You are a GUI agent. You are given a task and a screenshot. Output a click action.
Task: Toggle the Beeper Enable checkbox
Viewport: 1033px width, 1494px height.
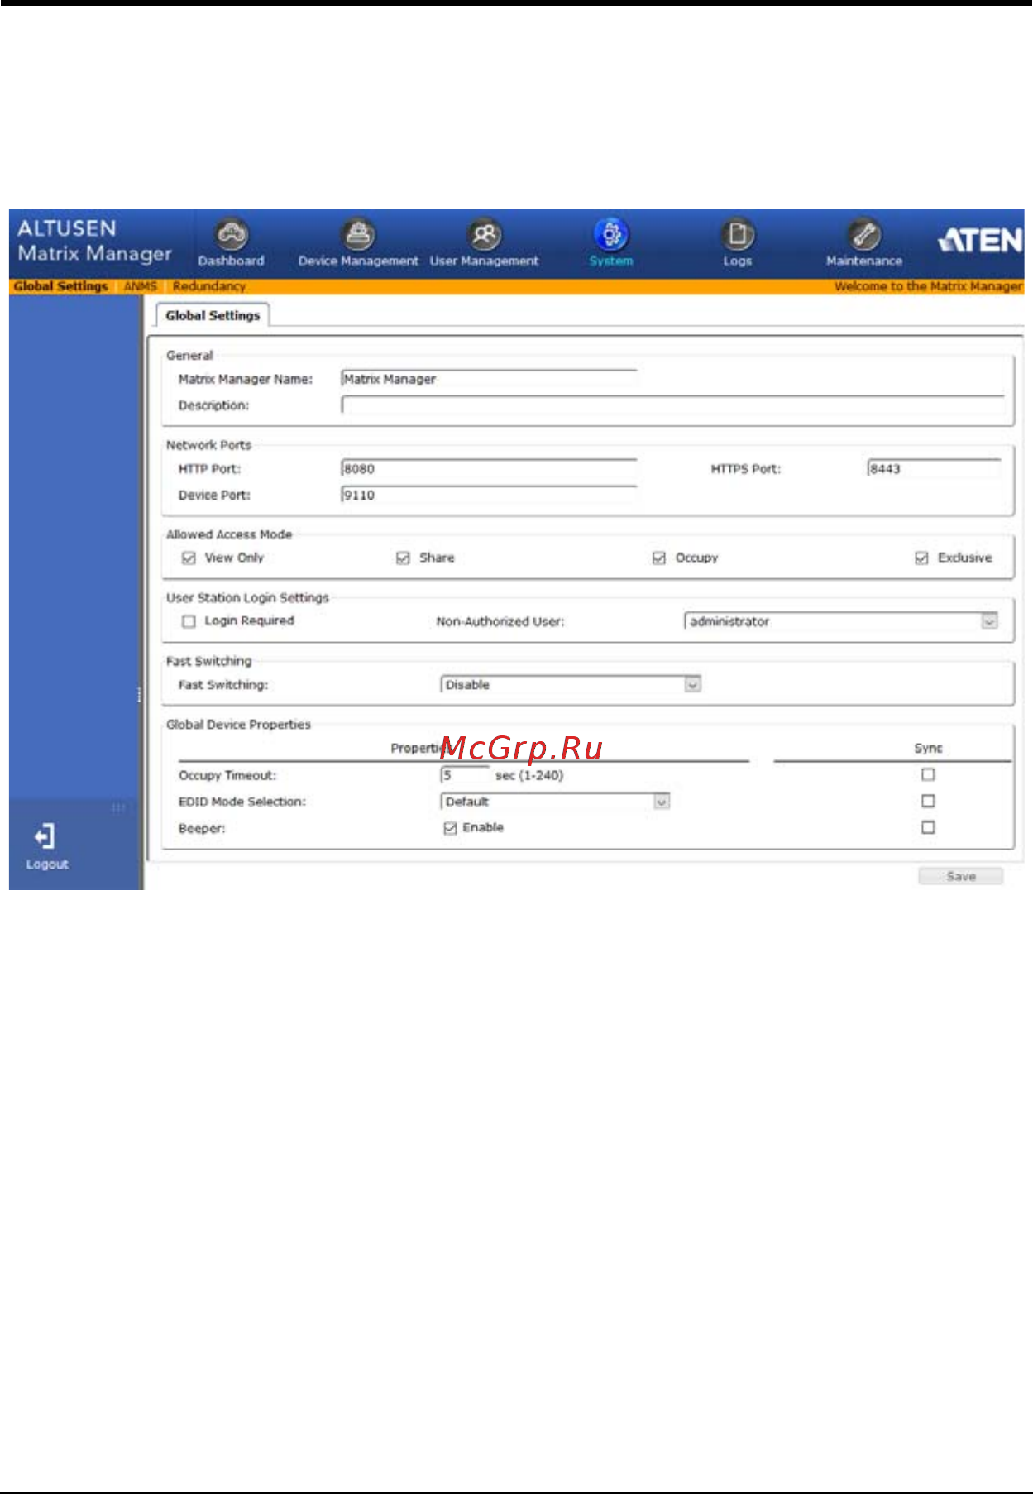point(450,828)
